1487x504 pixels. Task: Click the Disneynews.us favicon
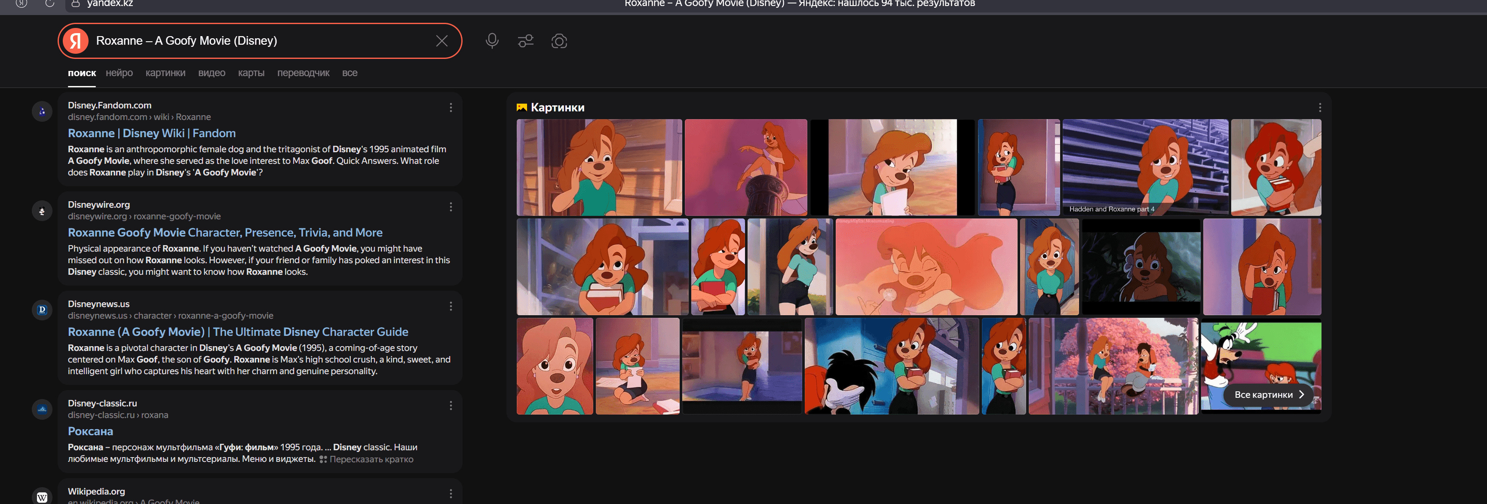click(x=42, y=310)
